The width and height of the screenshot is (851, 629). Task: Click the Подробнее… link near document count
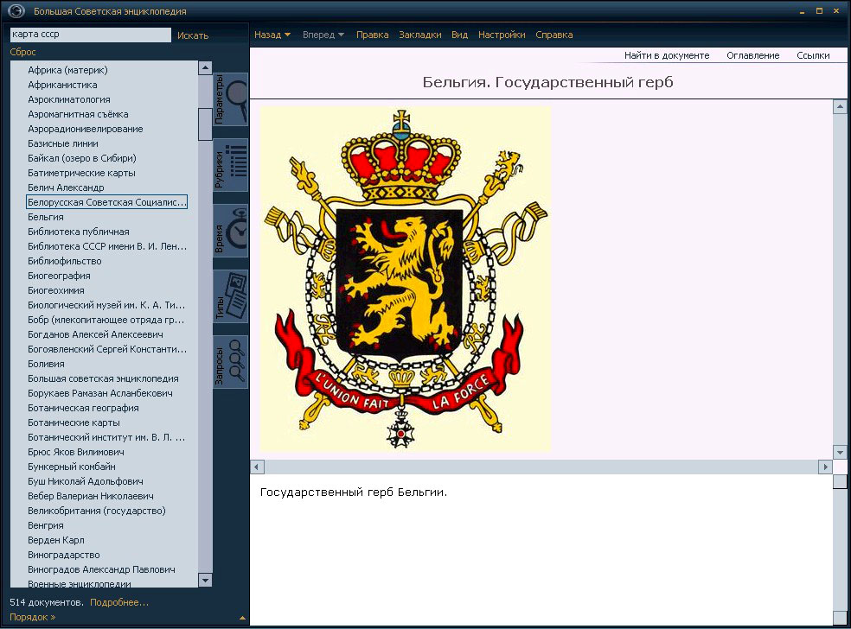coord(118,602)
